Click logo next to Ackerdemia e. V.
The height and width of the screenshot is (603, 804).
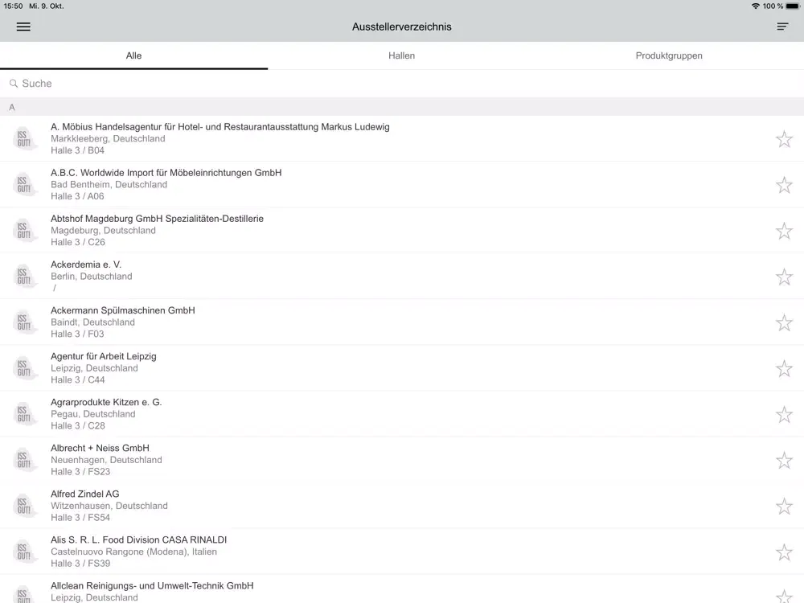25,277
